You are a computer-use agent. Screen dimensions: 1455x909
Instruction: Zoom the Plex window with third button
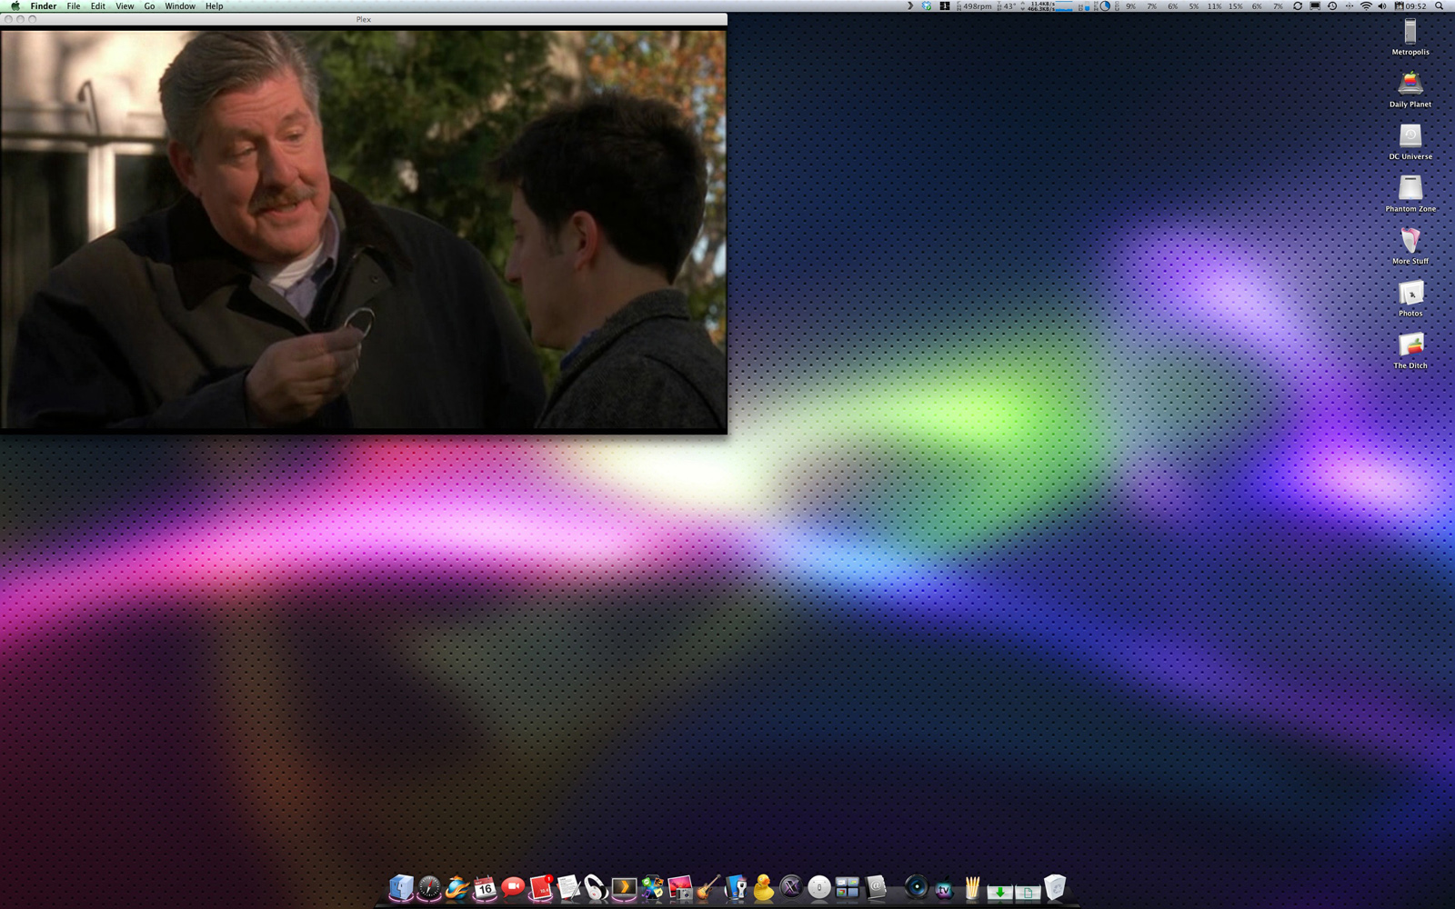tap(33, 19)
